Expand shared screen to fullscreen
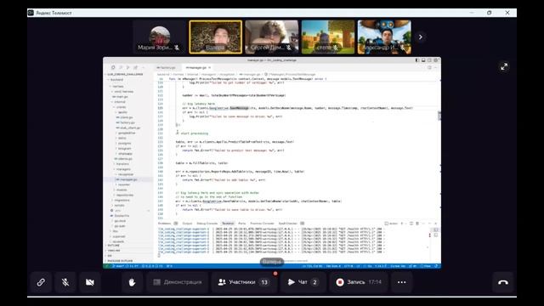This screenshot has width=544, height=306. tap(504, 66)
